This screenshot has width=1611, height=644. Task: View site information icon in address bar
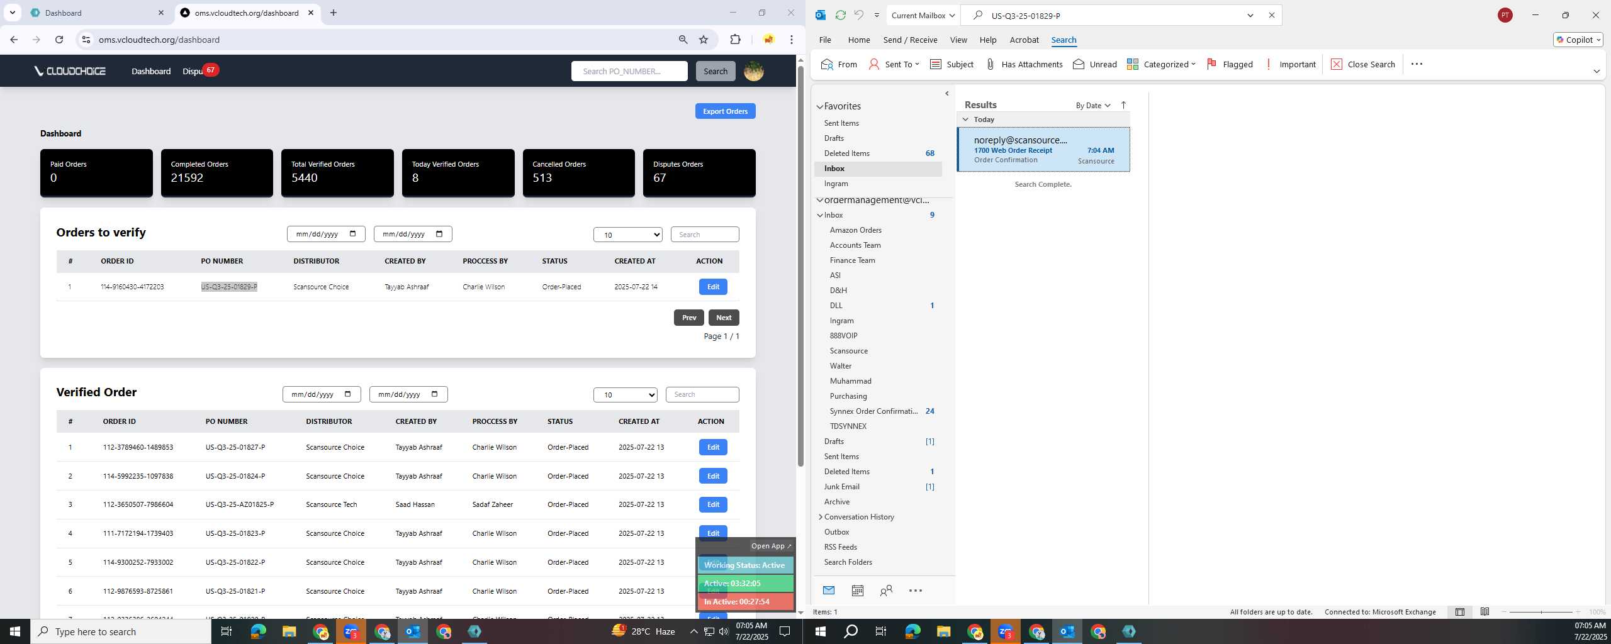click(x=86, y=40)
